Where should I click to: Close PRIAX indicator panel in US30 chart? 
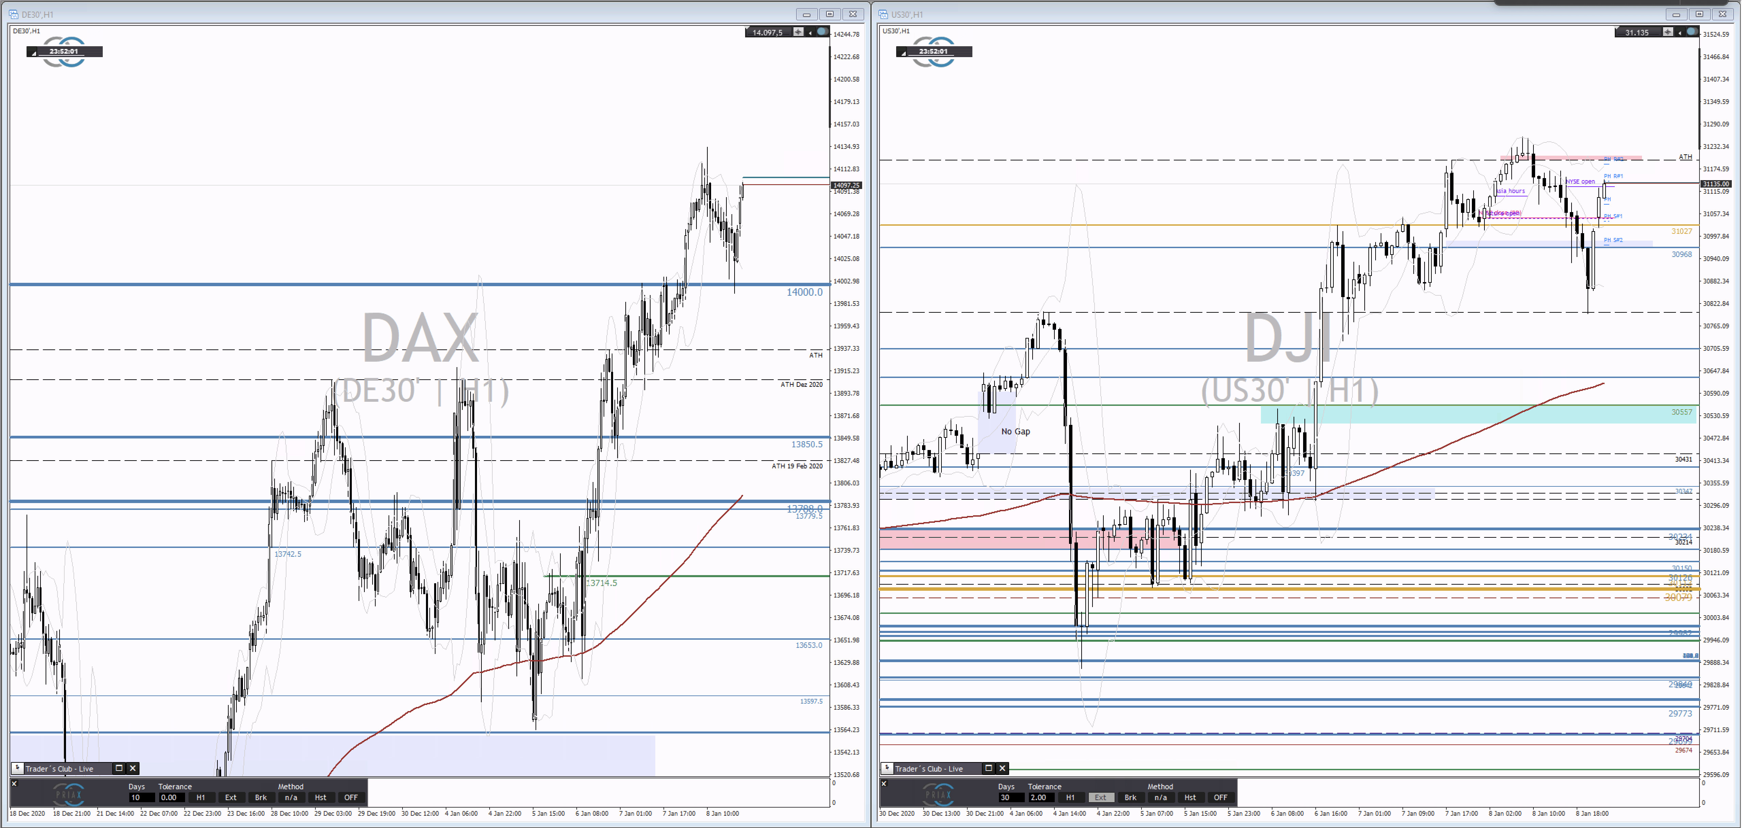[884, 783]
